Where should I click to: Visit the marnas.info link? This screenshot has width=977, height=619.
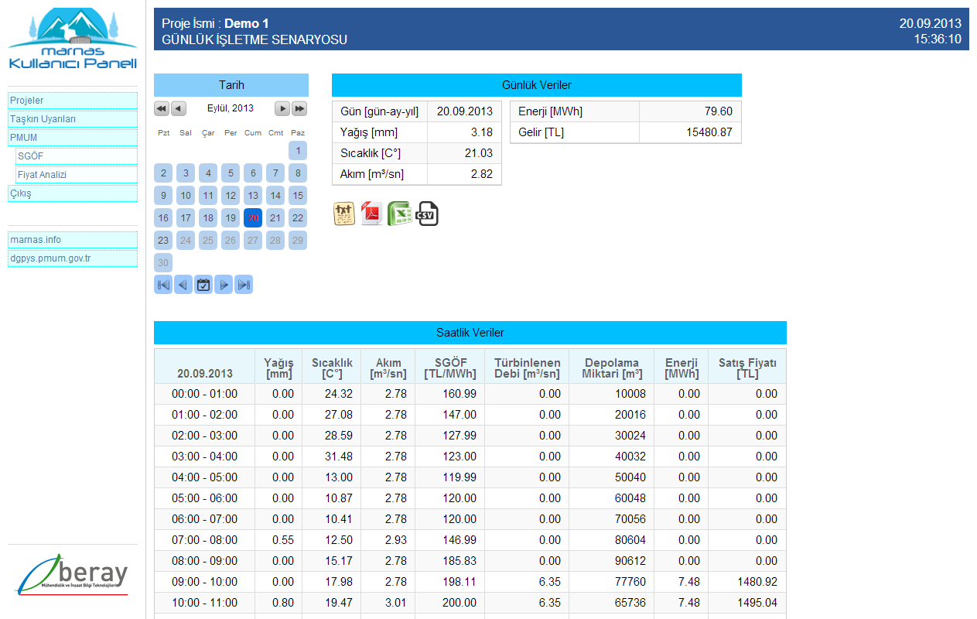[73, 240]
